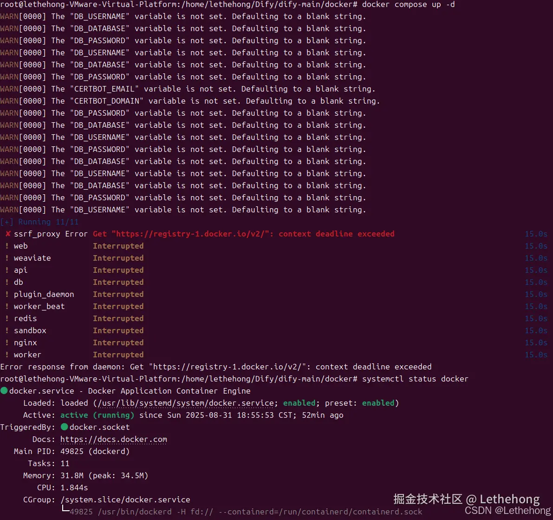
Task: Click the red X icon beside ssrf_proxy
Action: (8, 234)
